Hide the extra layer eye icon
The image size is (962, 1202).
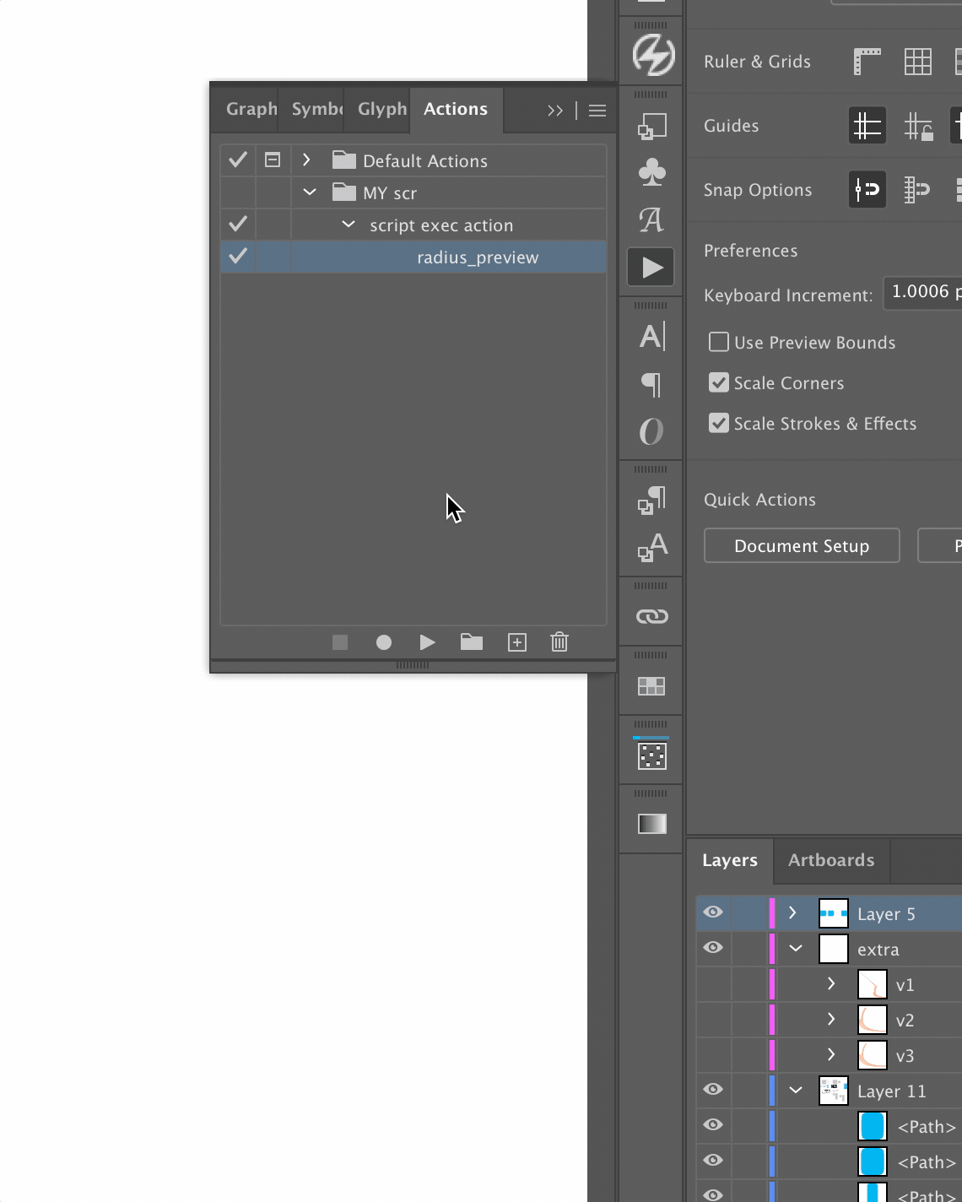click(x=713, y=948)
